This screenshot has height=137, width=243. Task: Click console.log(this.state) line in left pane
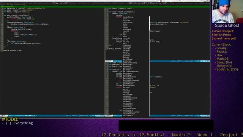(21, 29)
